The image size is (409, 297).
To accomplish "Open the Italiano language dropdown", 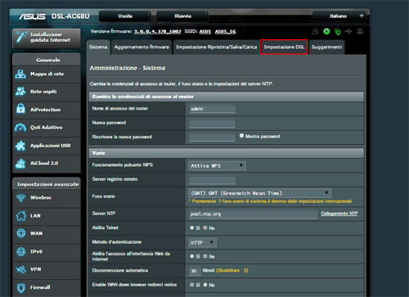I will 340,16.
